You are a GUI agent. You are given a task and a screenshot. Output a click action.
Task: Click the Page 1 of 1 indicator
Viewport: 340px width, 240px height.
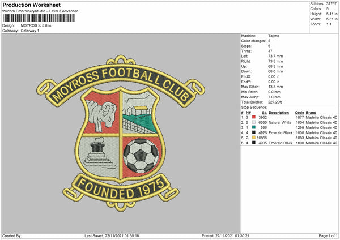click(328, 236)
